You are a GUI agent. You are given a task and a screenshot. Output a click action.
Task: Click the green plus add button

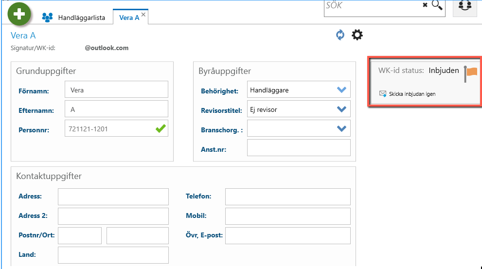click(19, 14)
